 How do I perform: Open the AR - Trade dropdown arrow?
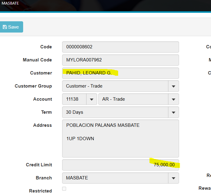(x=174, y=99)
